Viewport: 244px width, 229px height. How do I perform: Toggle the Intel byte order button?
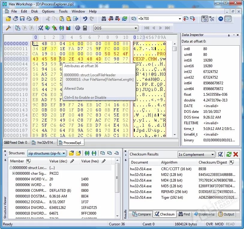pos(228,19)
